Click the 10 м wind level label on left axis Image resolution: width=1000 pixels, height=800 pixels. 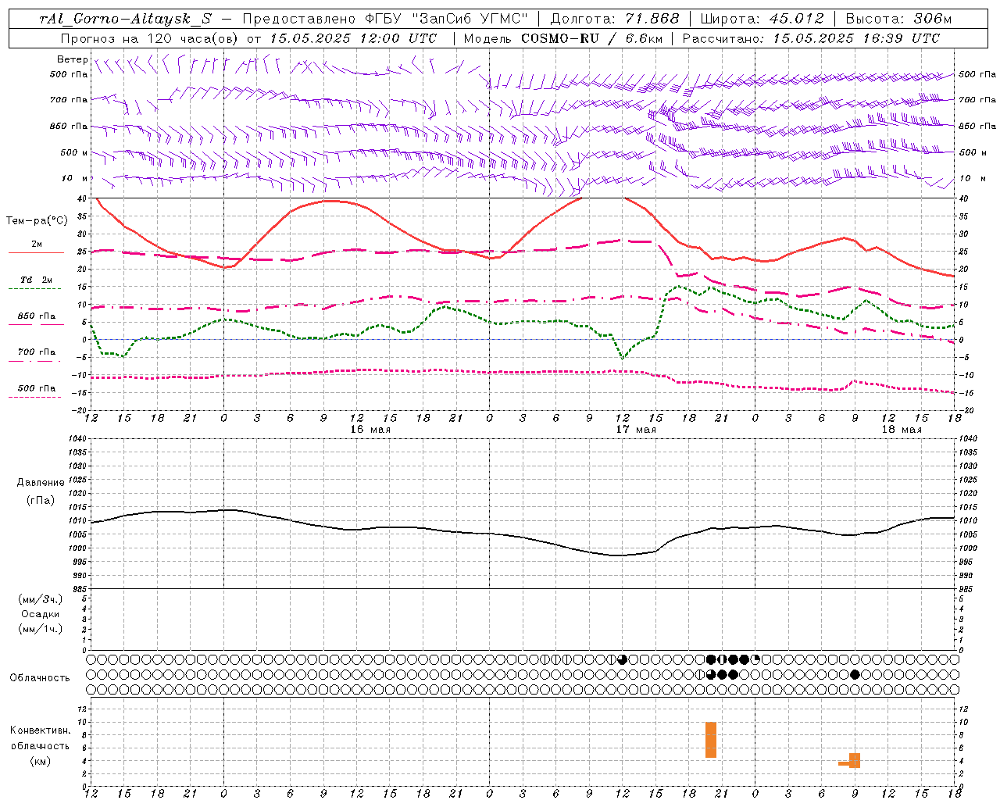tap(74, 178)
